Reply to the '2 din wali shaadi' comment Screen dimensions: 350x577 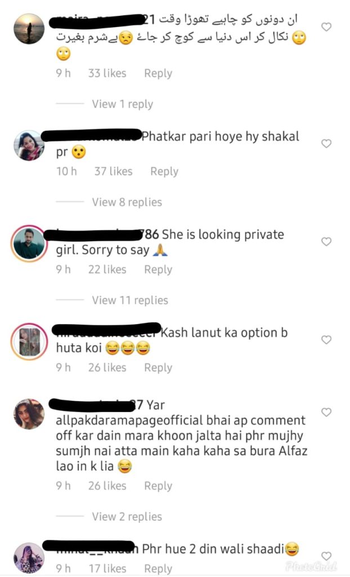pos(158,569)
